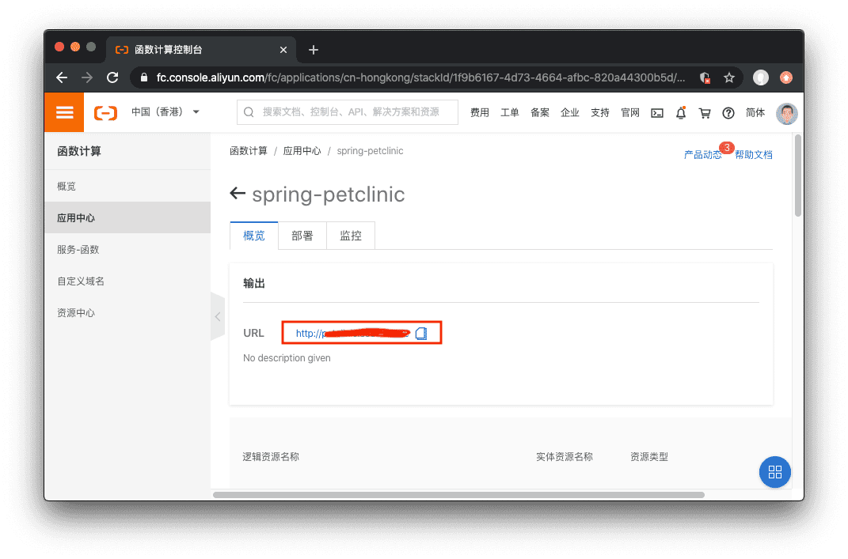Reload the page with the refresh icon
Image resolution: width=848 pixels, height=559 pixels.
(112, 77)
